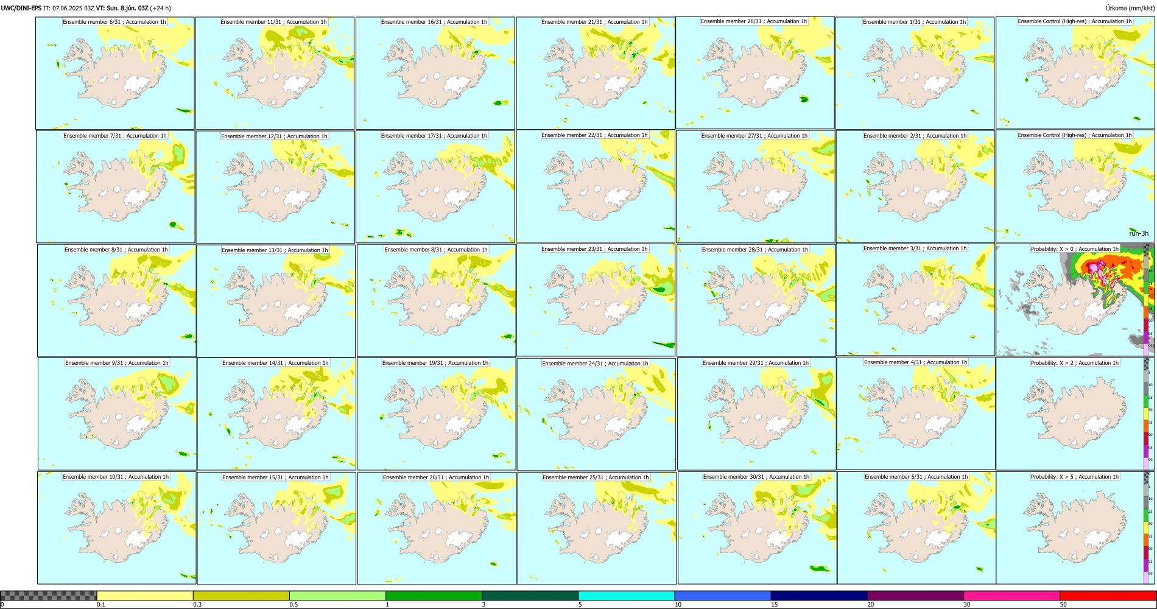Open the Ensemble member 7/31 map panel

pos(116,187)
